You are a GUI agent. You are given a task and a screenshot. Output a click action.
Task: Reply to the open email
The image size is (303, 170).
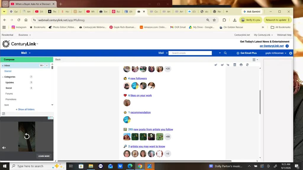pyautogui.click(x=216, y=65)
